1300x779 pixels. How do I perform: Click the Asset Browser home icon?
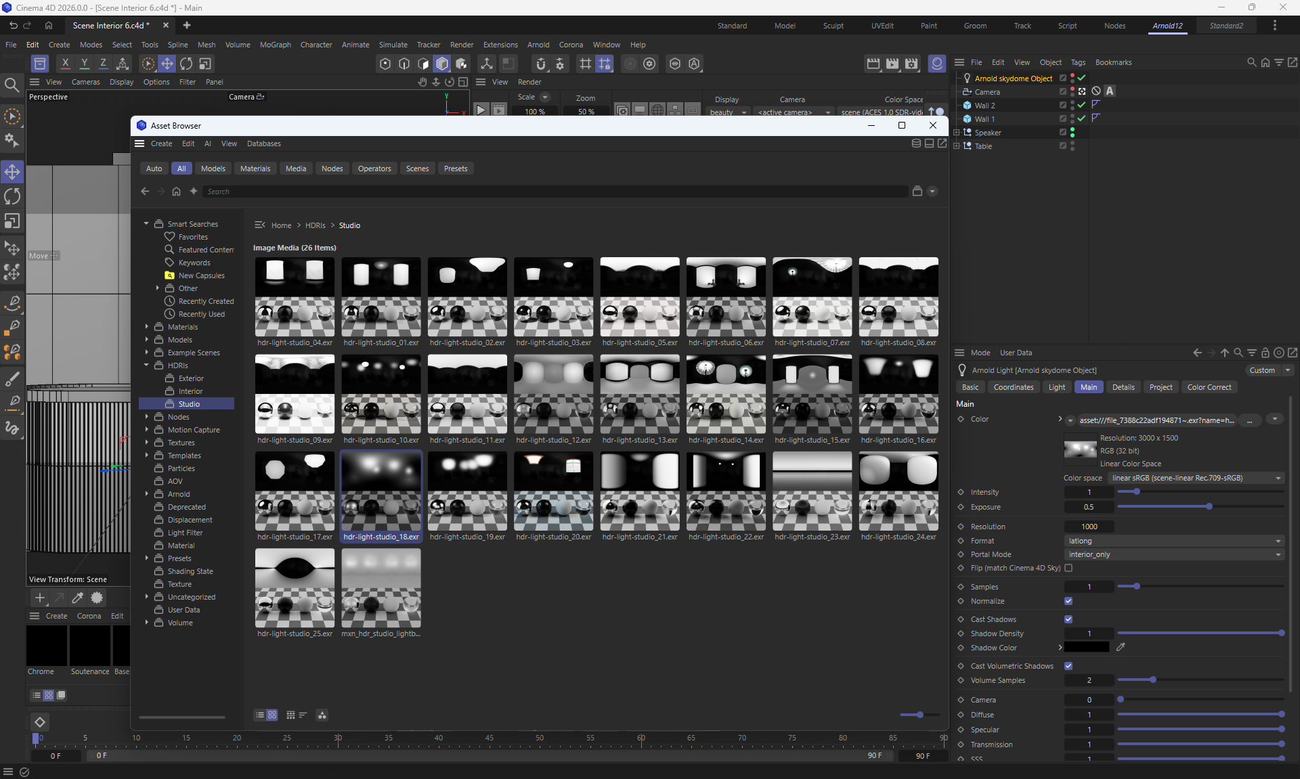176,192
